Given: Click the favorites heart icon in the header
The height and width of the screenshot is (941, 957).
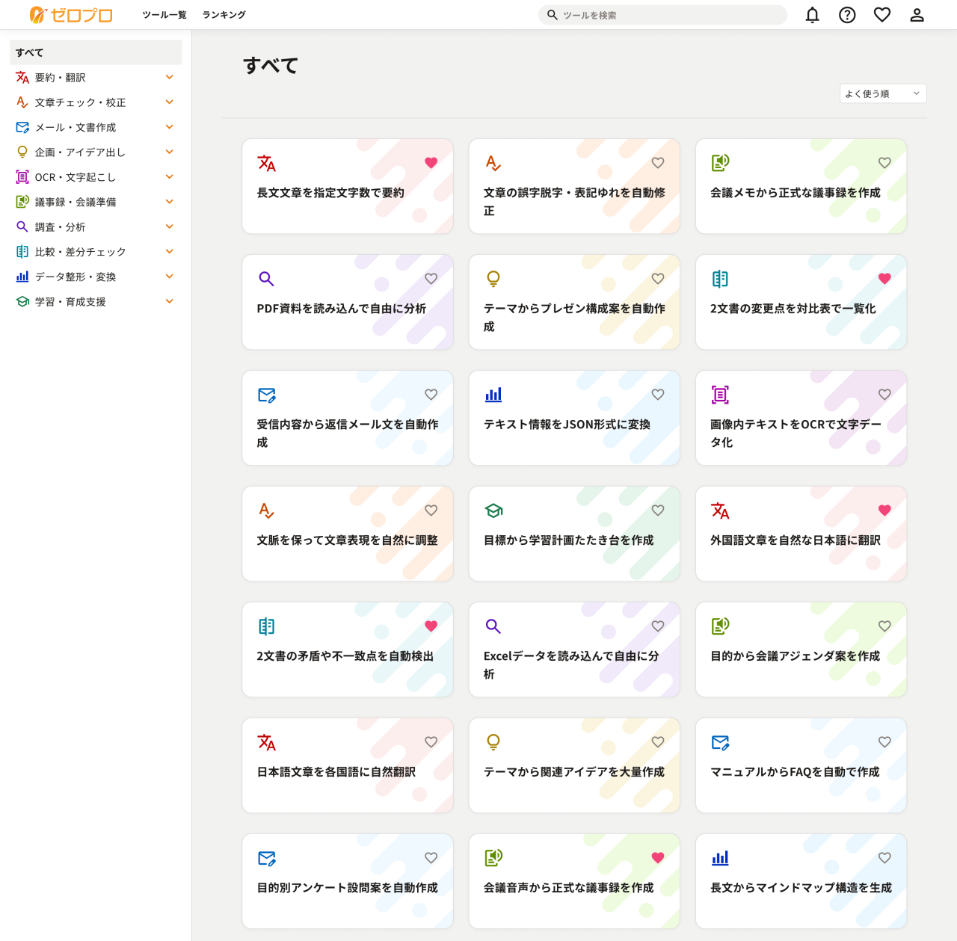Looking at the screenshot, I should pos(883,14).
